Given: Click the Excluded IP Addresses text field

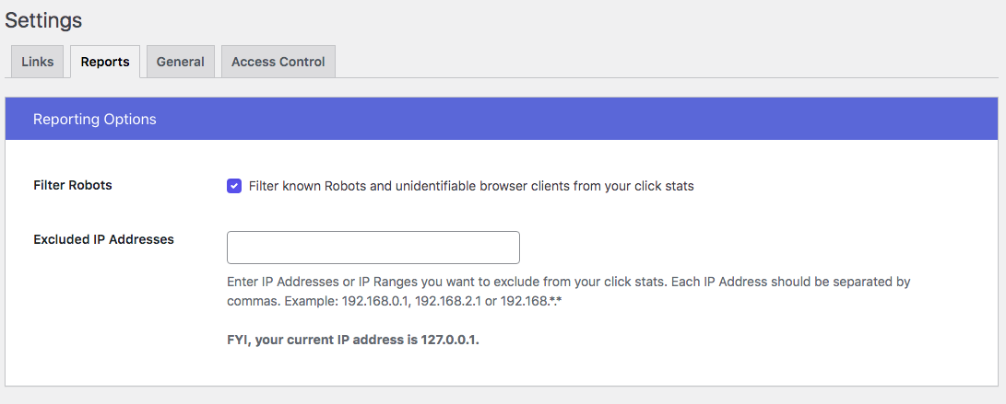Looking at the screenshot, I should pyautogui.click(x=373, y=248).
